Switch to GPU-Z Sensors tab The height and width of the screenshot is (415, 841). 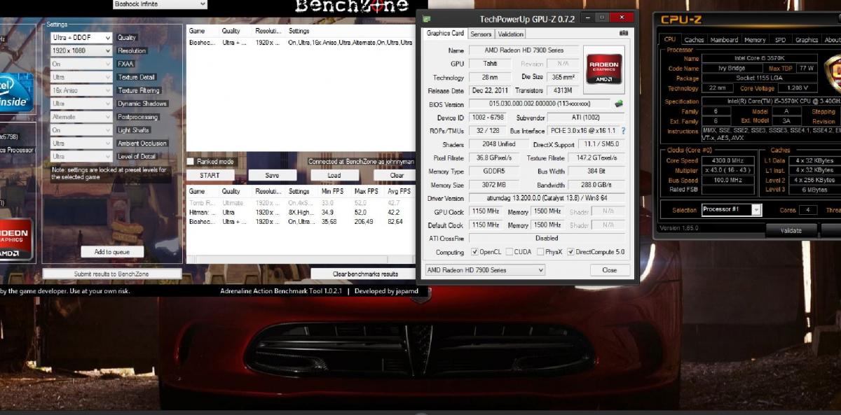pos(481,34)
